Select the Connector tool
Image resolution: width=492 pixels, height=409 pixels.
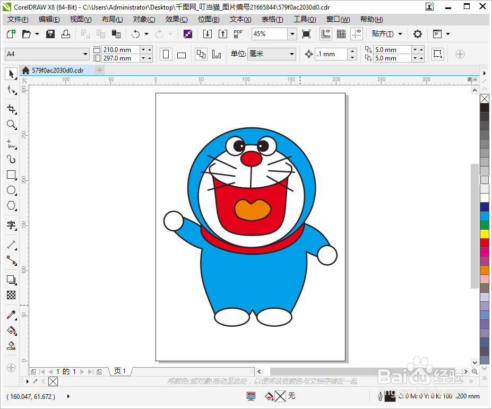[x=11, y=260]
